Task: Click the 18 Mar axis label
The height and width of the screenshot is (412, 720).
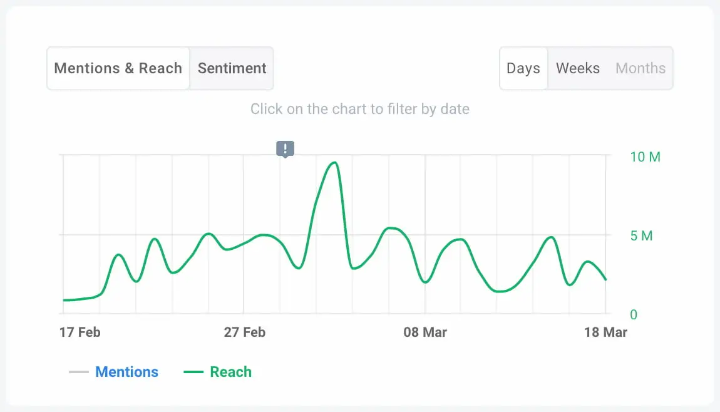Action: pos(605,332)
